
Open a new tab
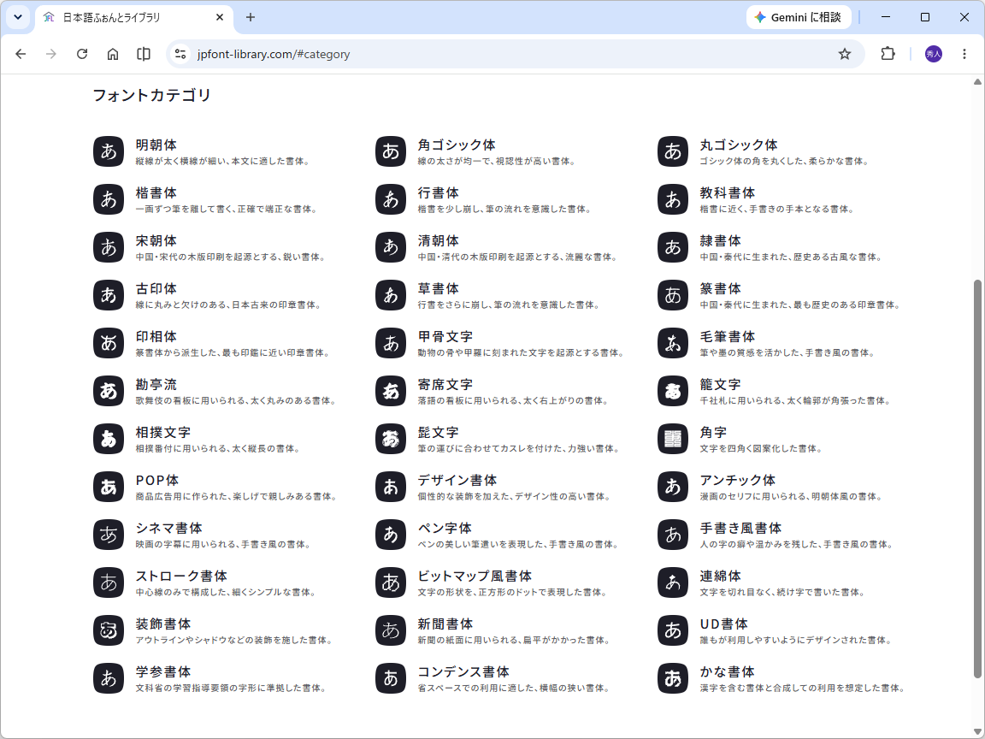point(250,18)
